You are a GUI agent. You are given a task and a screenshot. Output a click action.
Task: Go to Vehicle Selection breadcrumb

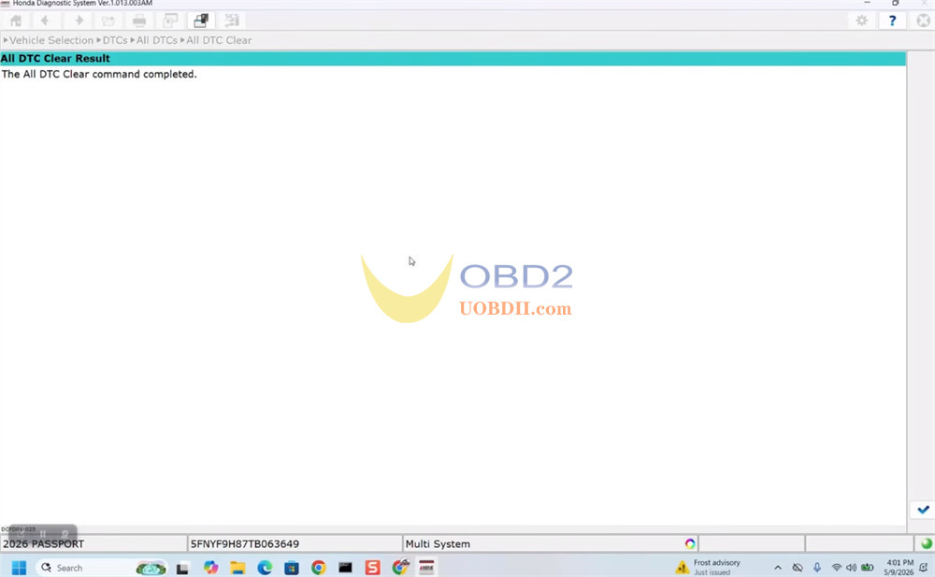click(51, 40)
